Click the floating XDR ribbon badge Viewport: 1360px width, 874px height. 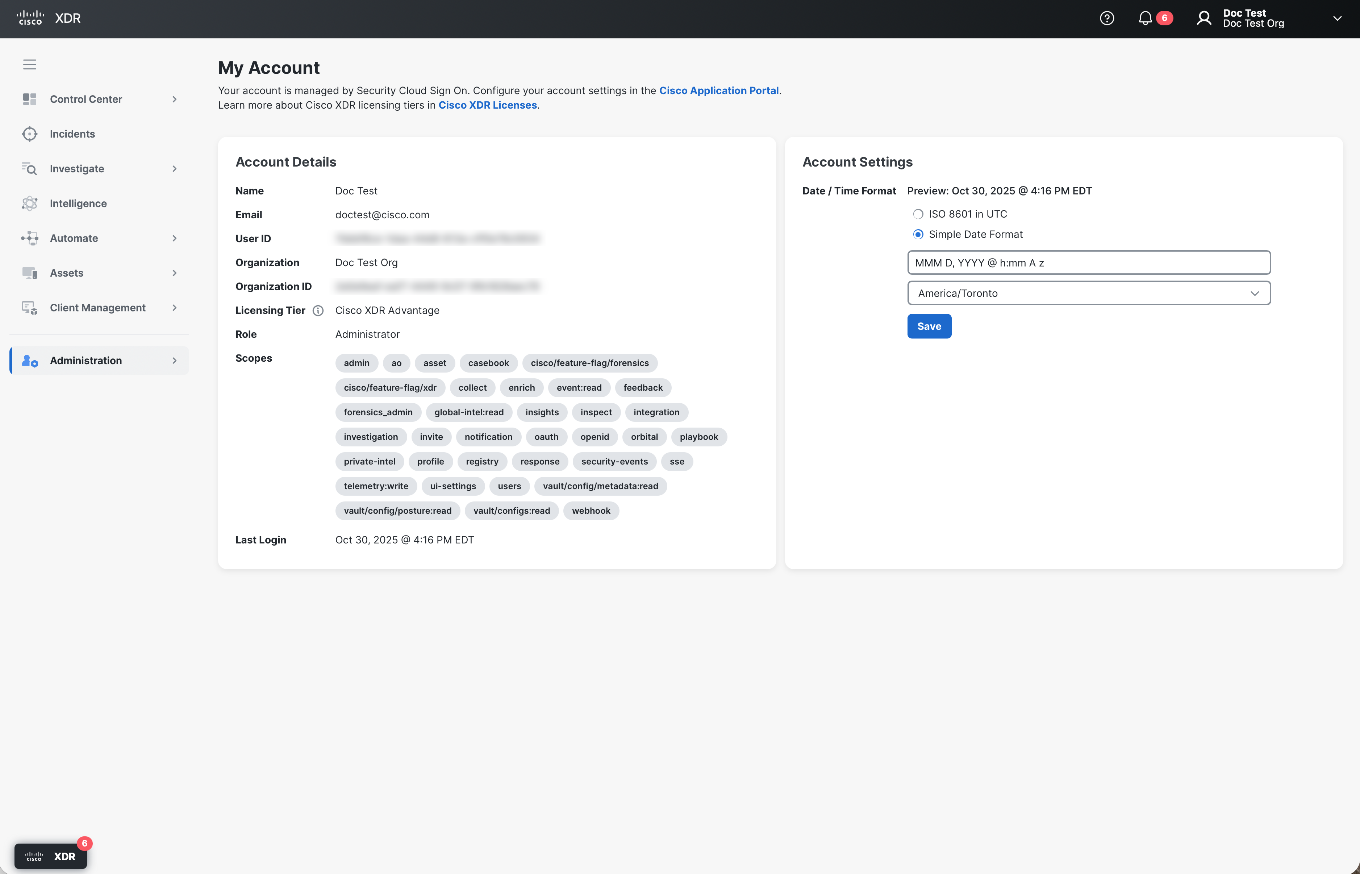click(x=51, y=856)
